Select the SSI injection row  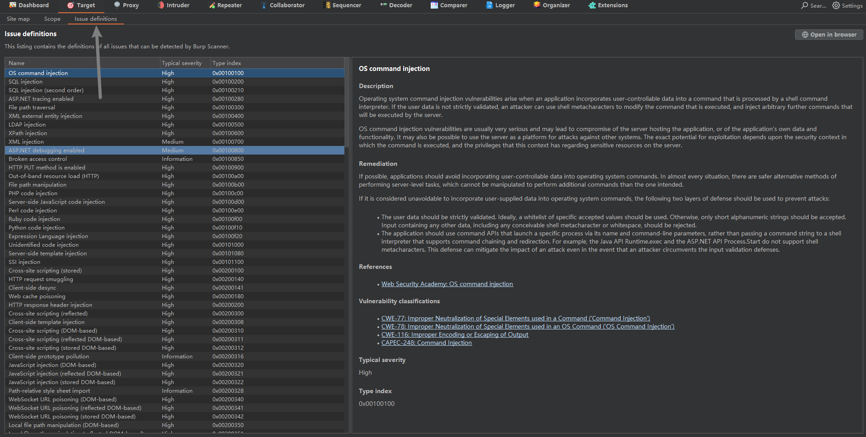click(174, 262)
